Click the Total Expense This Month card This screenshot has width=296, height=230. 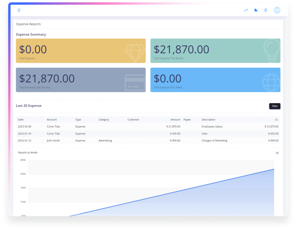pyautogui.click(x=215, y=51)
